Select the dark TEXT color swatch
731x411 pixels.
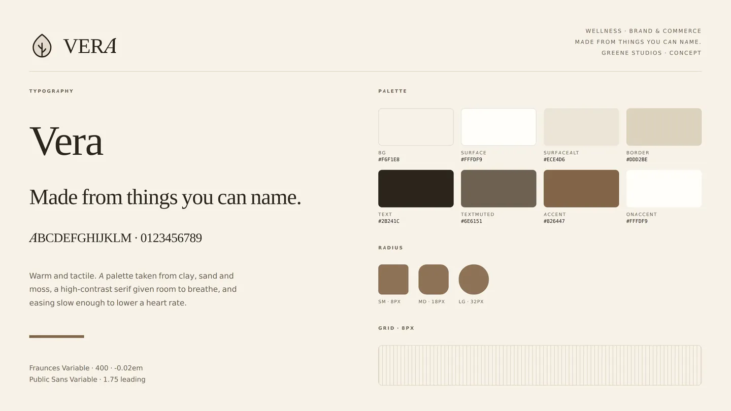416,189
